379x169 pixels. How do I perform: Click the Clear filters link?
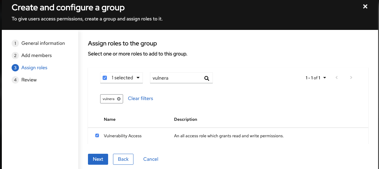tap(140, 99)
